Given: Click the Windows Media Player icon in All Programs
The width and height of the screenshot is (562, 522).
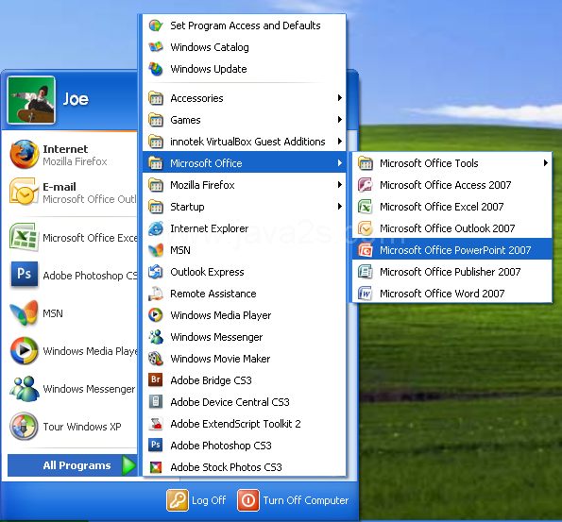Looking at the screenshot, I should click(x=156, y=315).
